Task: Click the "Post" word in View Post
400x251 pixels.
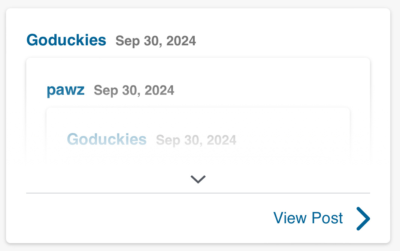Action: coord(327,218)
